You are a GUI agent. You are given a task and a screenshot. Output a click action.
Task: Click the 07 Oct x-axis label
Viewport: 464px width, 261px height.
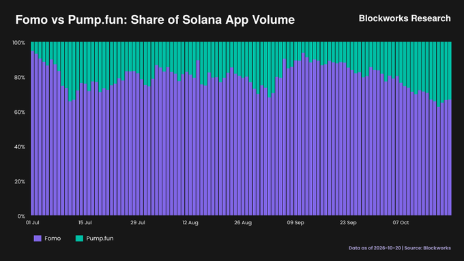click(x=401, y=223)
